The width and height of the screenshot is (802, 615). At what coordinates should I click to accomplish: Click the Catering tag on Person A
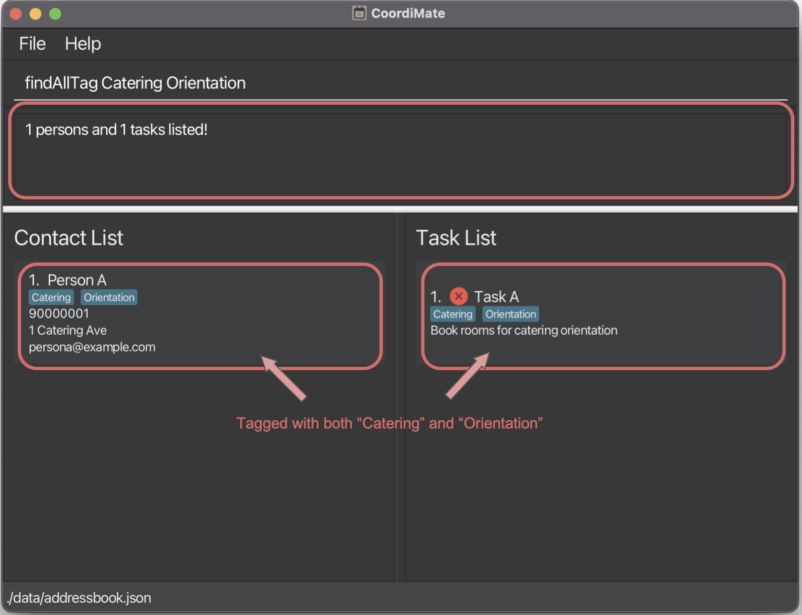(x=51, y=297)
